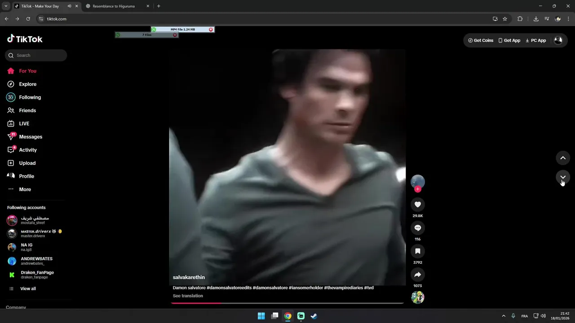Open Steam from the taskbar
This screenshot has width=575, height=323.
click(x=314, y=316)
